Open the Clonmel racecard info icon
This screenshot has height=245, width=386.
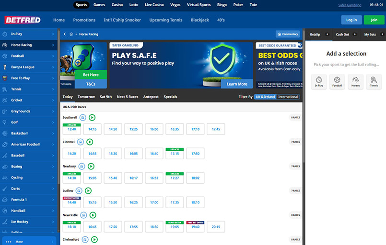point(81,142)
